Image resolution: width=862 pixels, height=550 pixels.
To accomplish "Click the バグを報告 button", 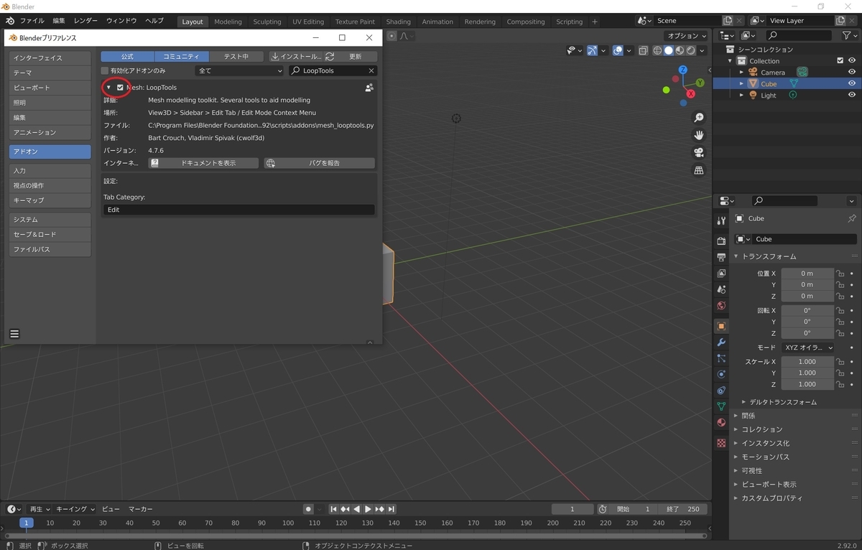I will [x=319, y=163].
